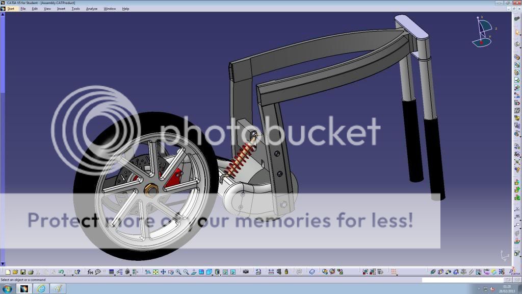
Task: Click the Zoom Out magnifier icon
Action: pyautogui.click(x=186, y=272)
